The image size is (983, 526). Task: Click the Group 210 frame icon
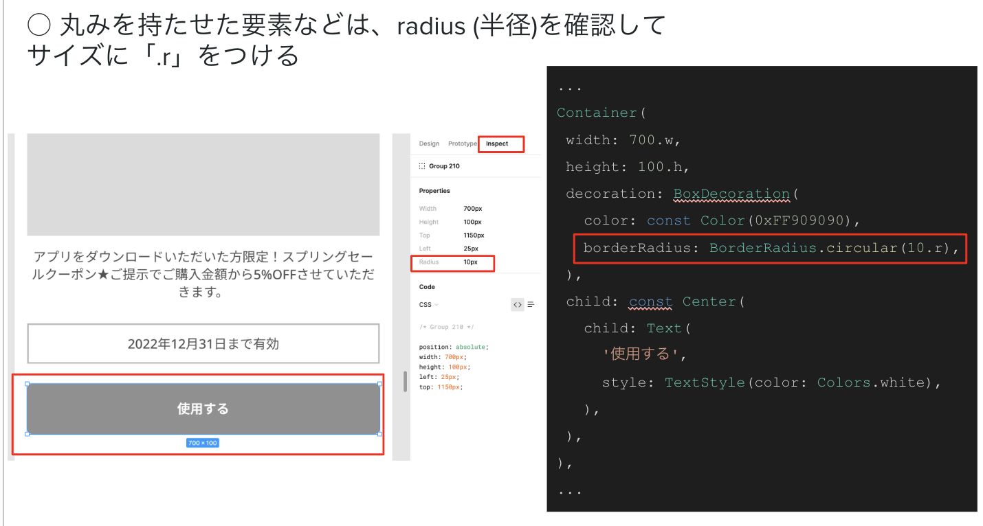[422, 166]
